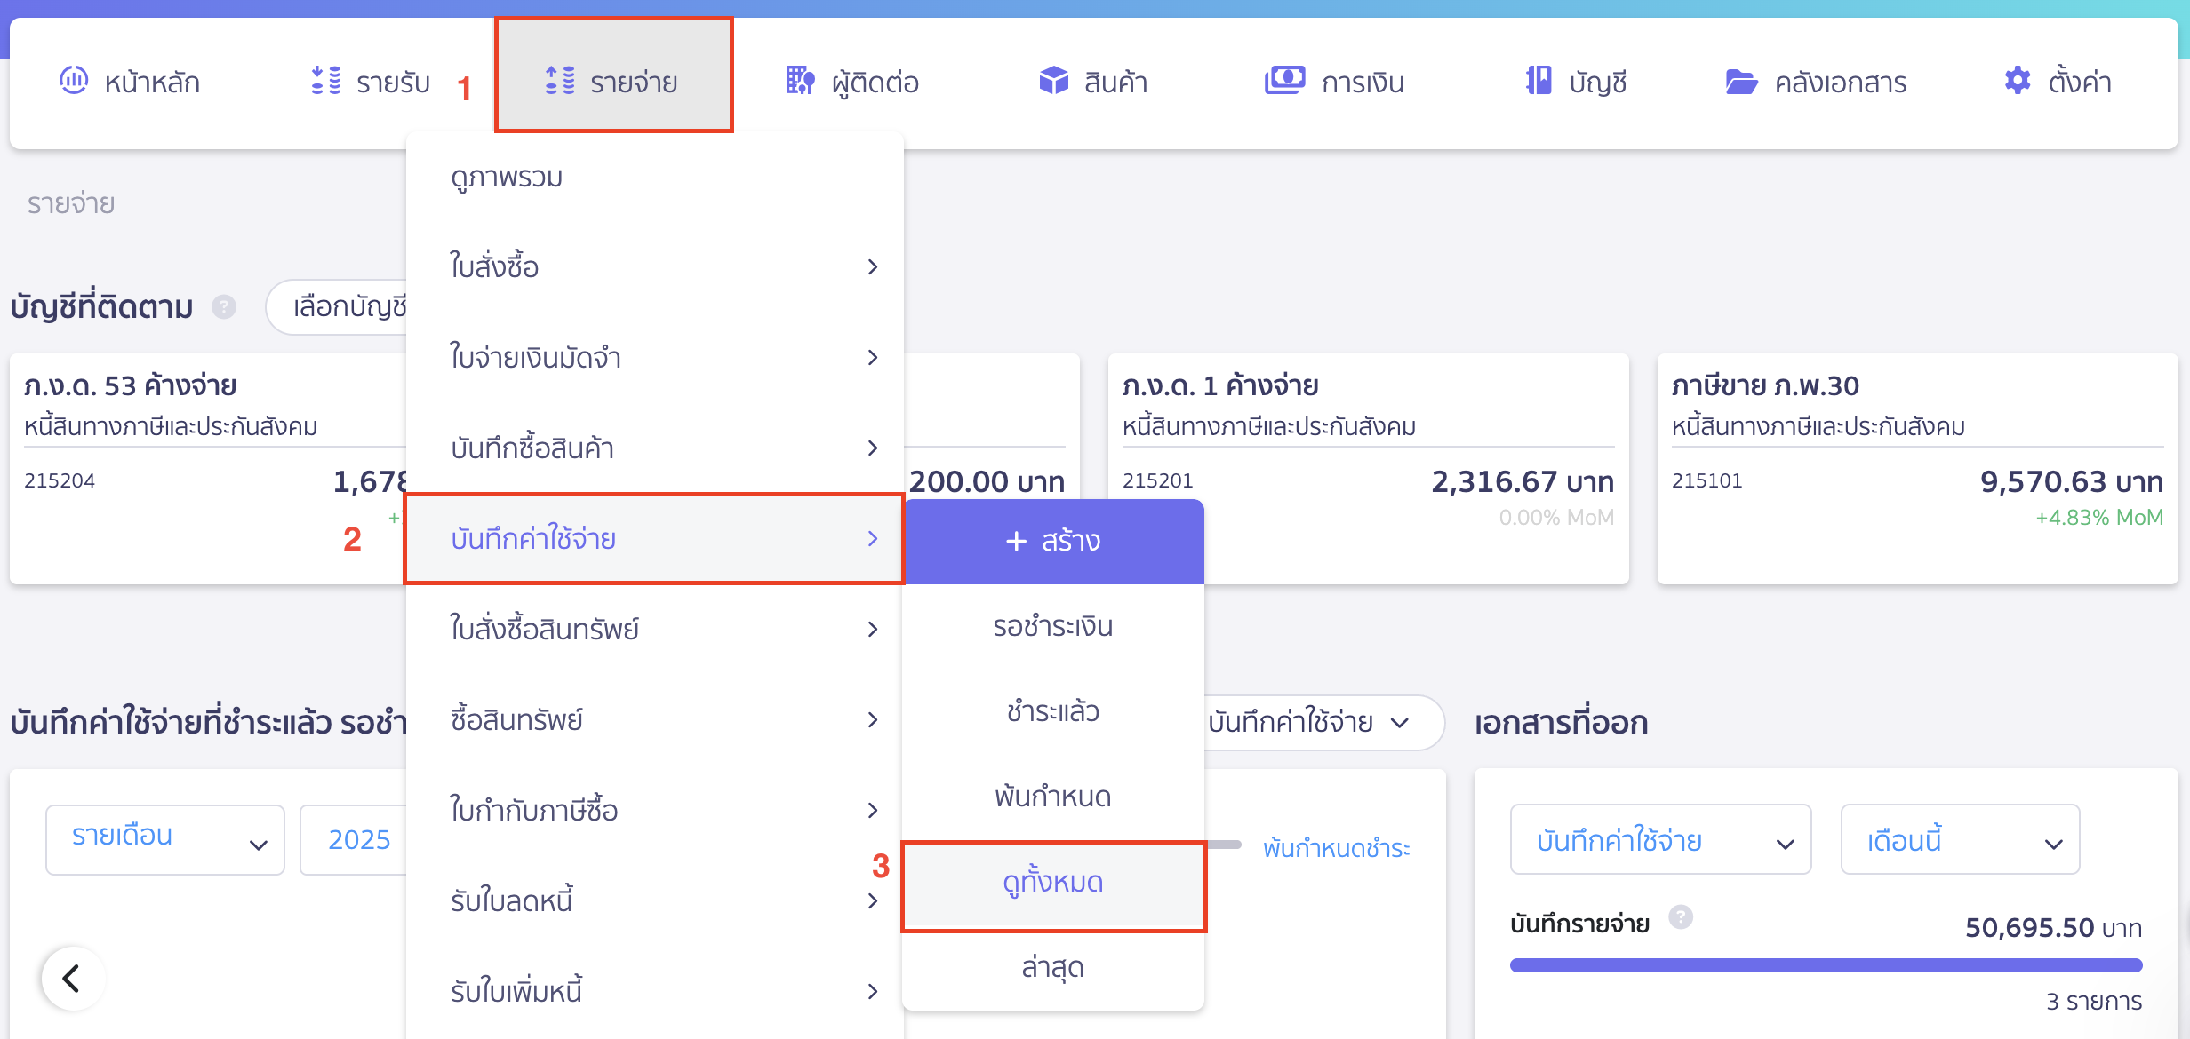The width and height of the screenshot is (2190, 1039).
Task: Click the ภาษีขาย ภ.พ.30 card title
Action: point(1765,385)
